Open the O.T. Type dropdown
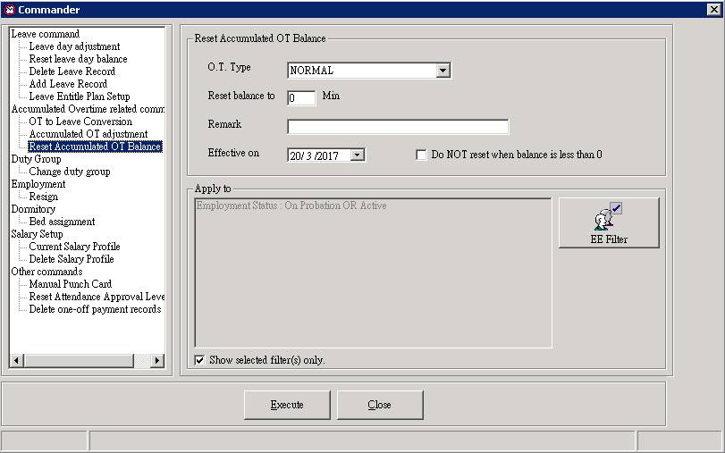Image resolution: width=725 pixels, height=453 pixels. coord(443,71)
